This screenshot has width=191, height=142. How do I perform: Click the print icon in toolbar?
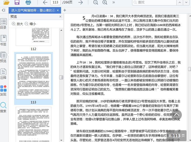click(x=28, y=3)
